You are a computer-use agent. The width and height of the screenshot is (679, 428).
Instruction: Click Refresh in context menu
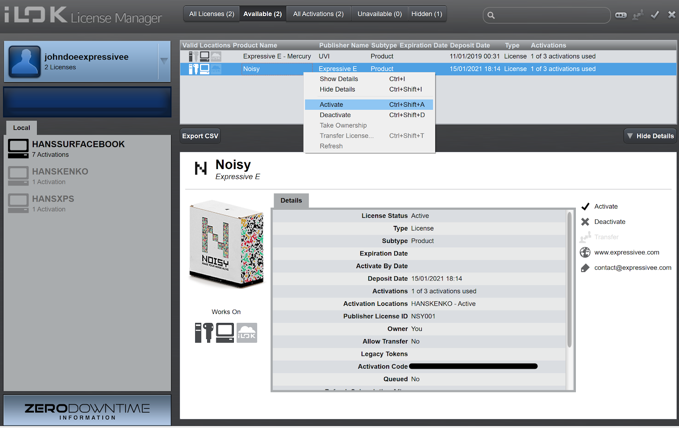(369, 146)
